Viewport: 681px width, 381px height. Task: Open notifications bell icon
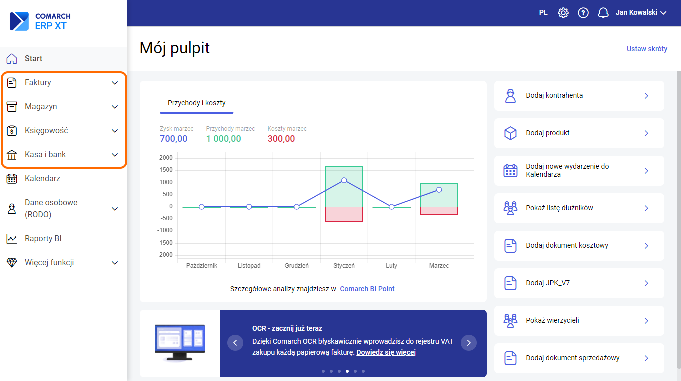603,13
